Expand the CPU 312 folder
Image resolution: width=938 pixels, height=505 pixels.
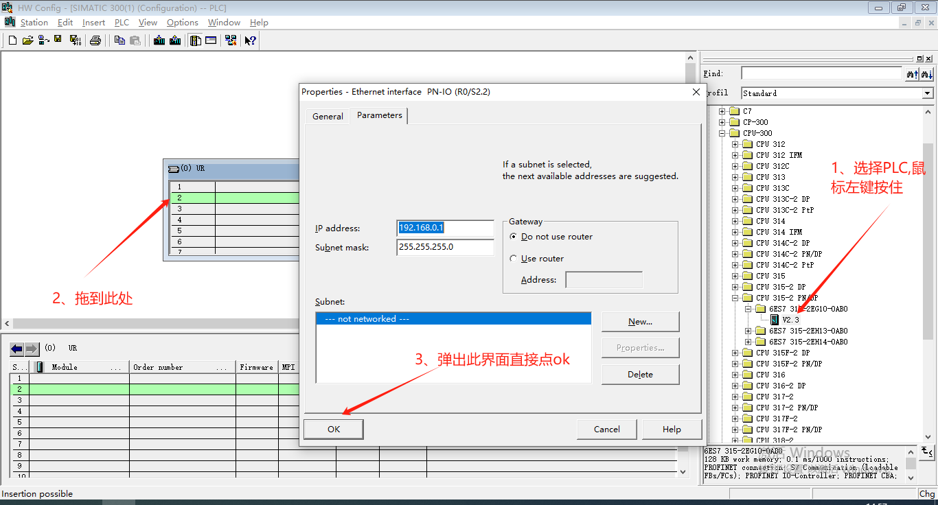click(x=735, y=144)
